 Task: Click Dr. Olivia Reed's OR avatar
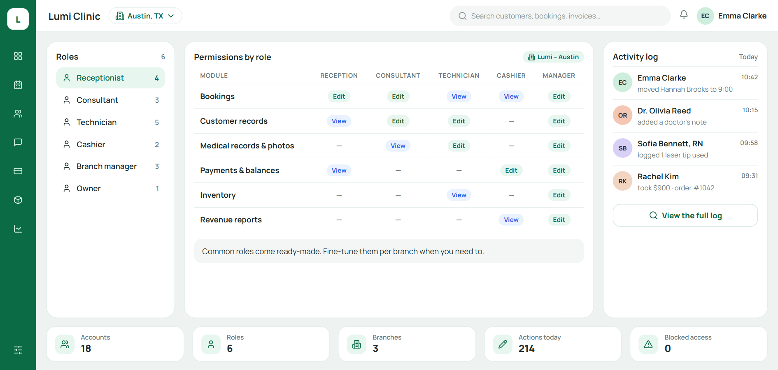tap(622, 116)
